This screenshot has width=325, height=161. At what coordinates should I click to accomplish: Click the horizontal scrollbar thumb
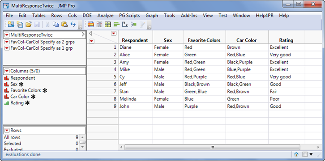(x=212, y=147)
